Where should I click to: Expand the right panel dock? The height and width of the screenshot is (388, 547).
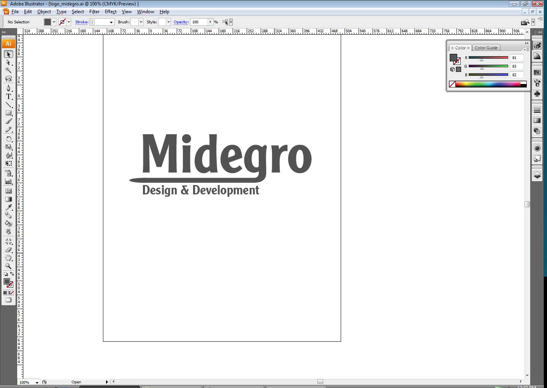click(537, 32)
